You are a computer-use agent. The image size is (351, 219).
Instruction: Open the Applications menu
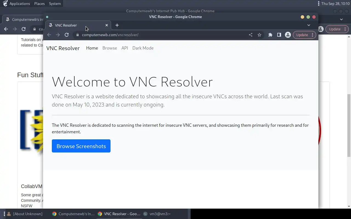click(x=20, y=4)
